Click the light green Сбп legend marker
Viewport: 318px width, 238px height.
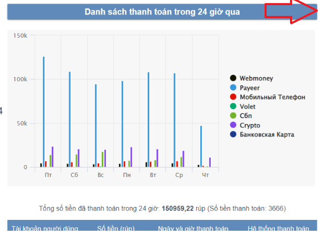click(x=233, y=115)
